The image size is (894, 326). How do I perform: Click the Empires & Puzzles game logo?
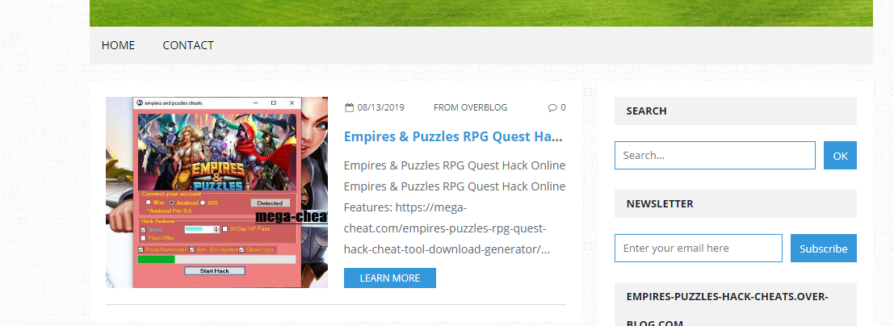click(x=218, y=176)
